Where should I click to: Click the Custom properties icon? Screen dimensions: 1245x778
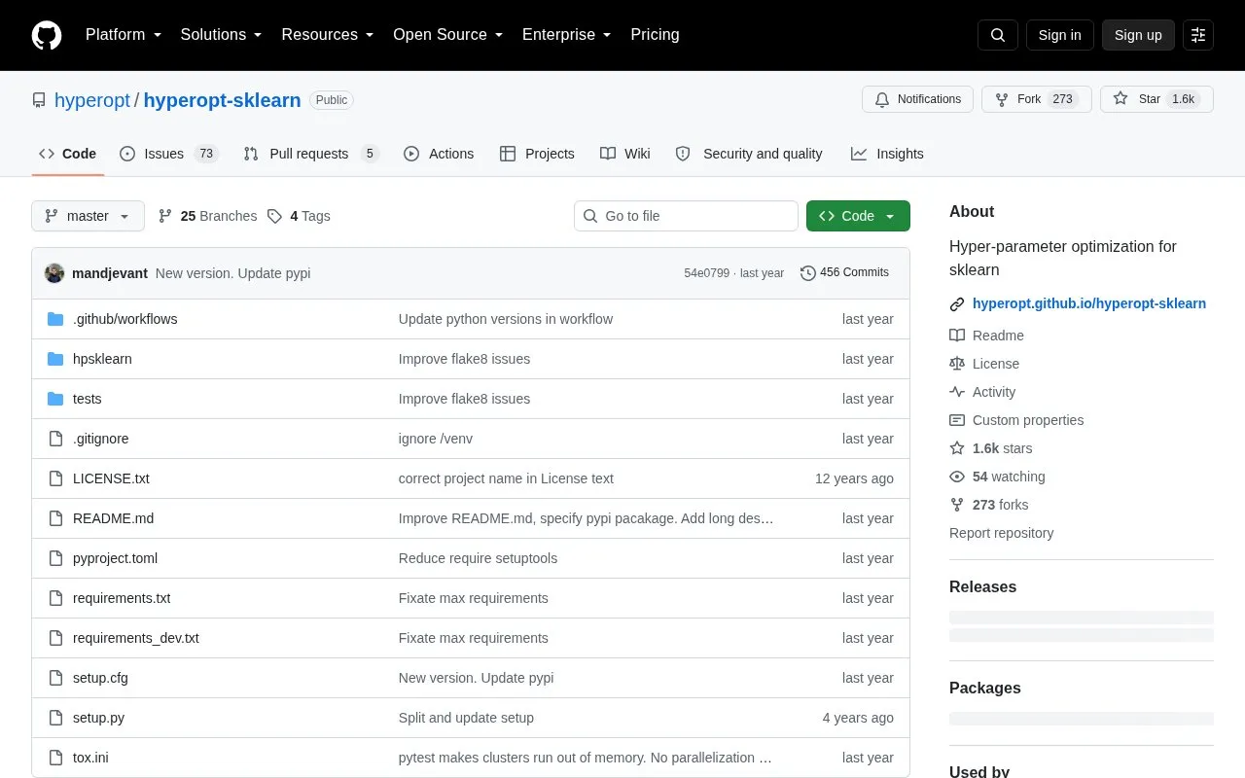point(957,420)
